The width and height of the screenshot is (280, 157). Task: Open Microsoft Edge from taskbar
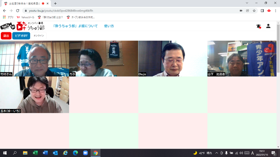point(75,153)
